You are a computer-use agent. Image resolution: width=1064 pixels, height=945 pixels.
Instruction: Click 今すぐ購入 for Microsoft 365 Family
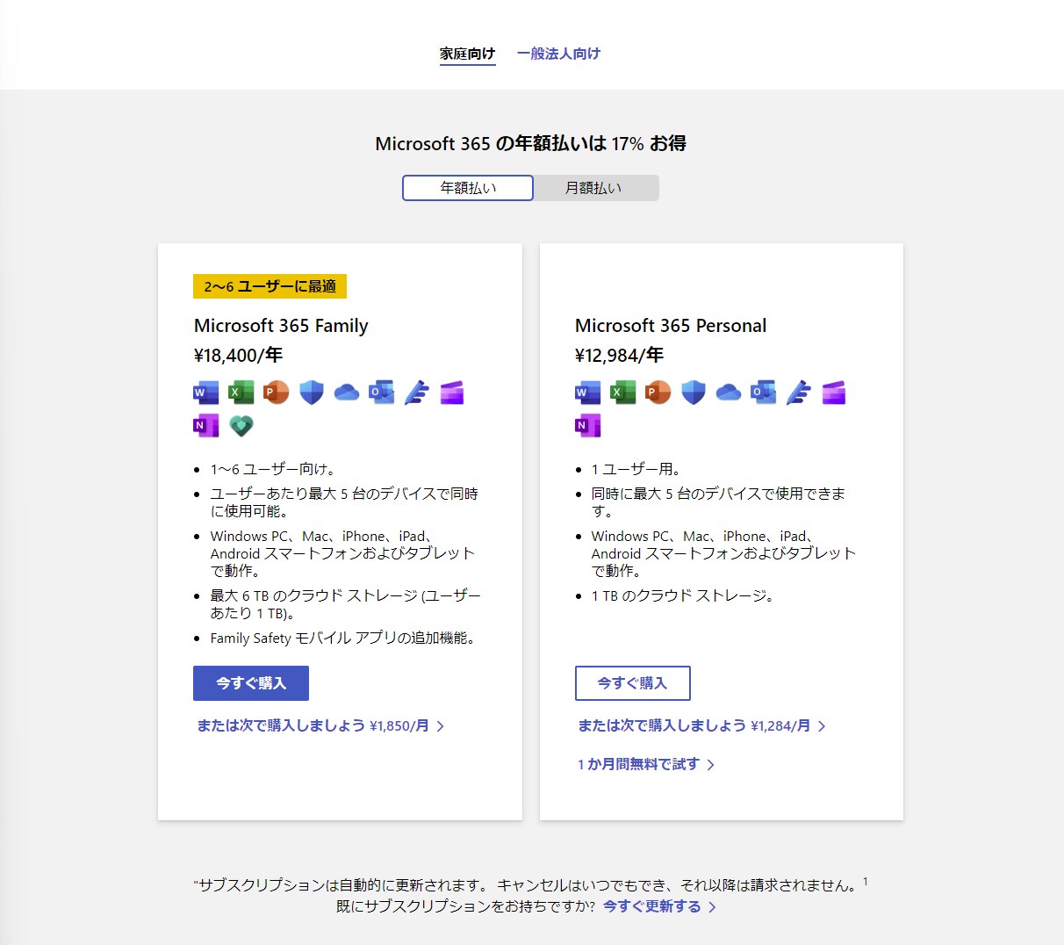[251, 683]
